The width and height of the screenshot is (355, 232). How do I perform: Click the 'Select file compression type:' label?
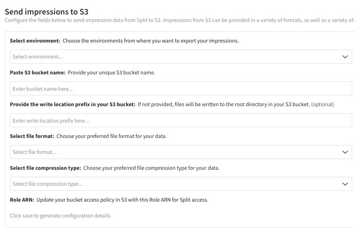(45, 168)
